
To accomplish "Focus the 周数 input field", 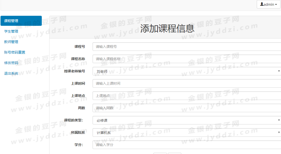I will point(187,108).
